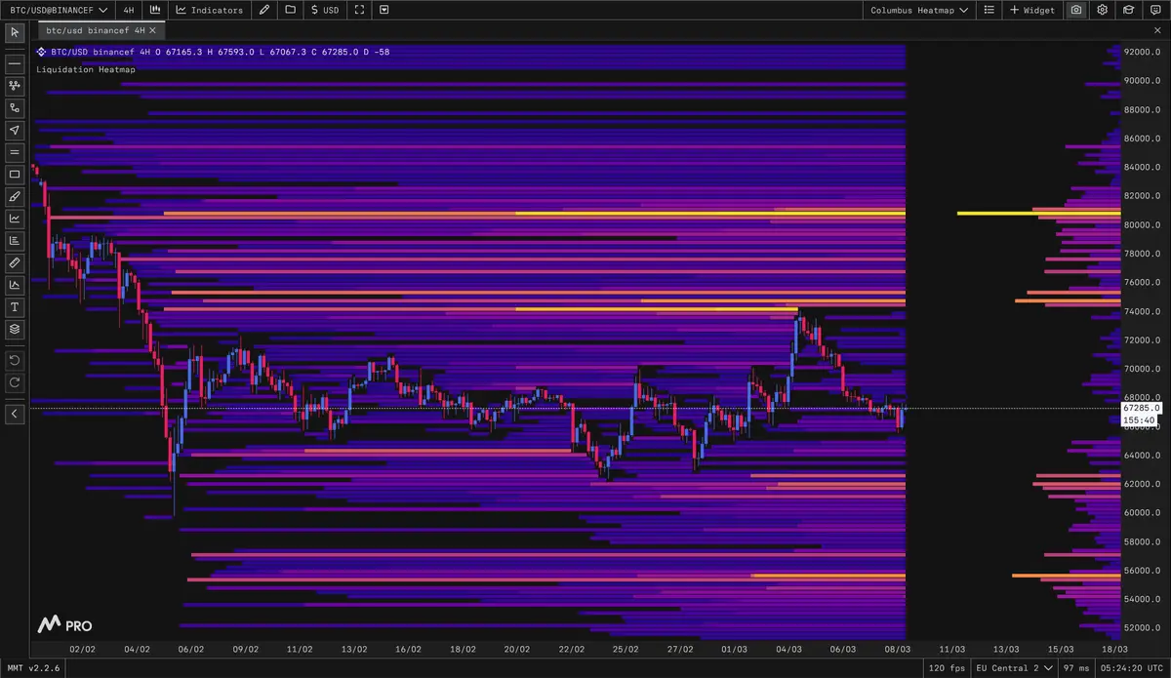Click the 52000.0 price axis label

point(1142,628)
